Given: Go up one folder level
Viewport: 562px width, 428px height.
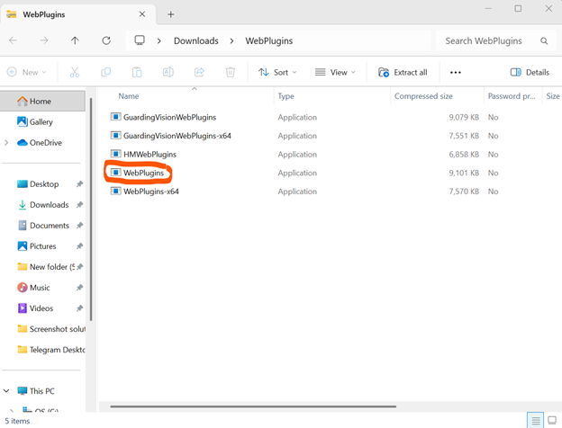Looking at the screenshot, I should [x=75, y=40].
